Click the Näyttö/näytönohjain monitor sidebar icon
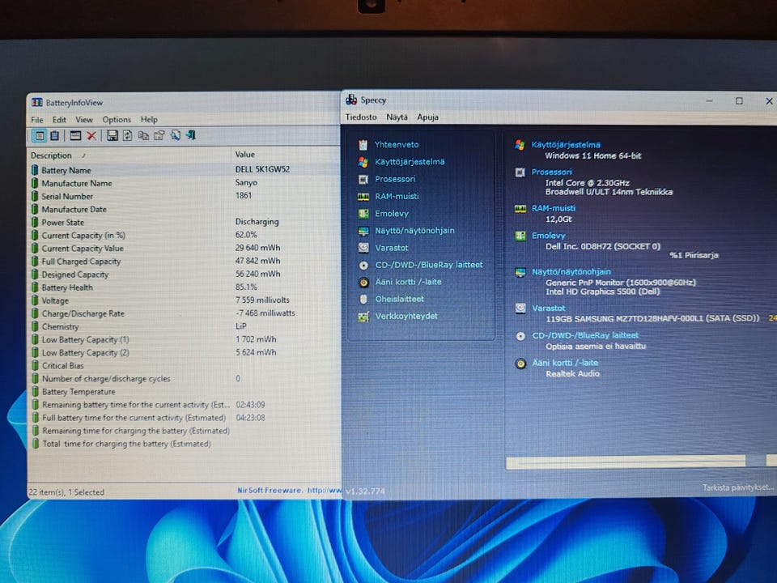Image resolution: width=777 pixels, height=583 pixels. 363,231
